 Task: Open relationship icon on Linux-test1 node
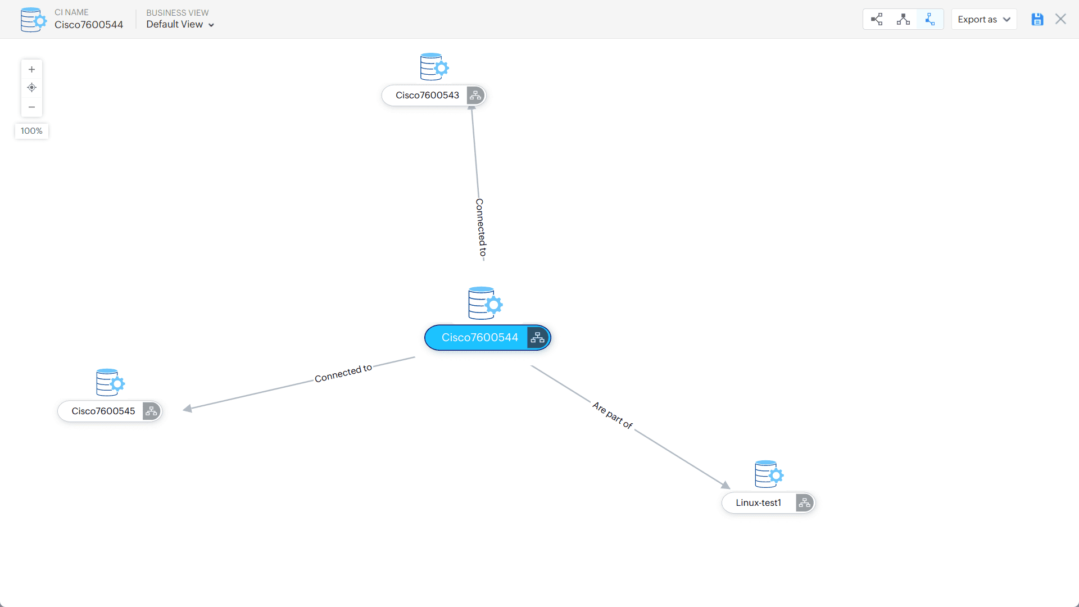[804, 503]
